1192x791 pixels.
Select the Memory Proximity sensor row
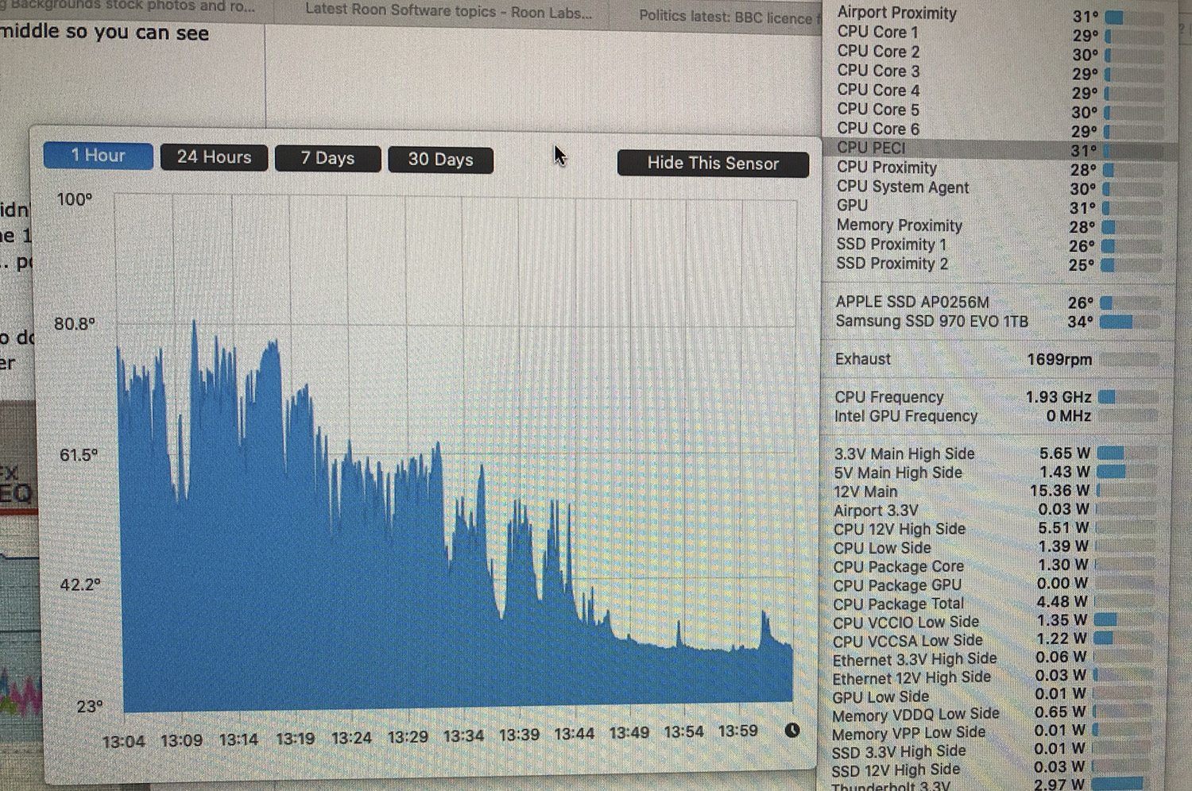coord(999,226)
